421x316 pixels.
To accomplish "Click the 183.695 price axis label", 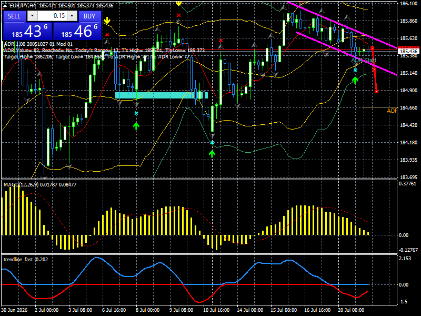I will pos(409,177).
